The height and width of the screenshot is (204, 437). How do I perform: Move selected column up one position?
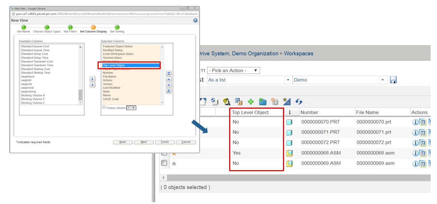169,79
